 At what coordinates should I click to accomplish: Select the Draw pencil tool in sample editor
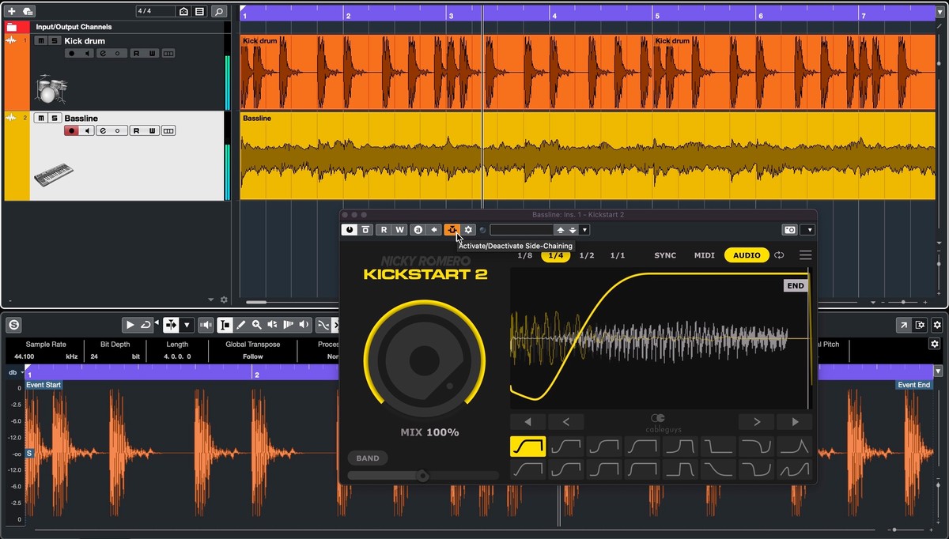[x=241, y=325]
